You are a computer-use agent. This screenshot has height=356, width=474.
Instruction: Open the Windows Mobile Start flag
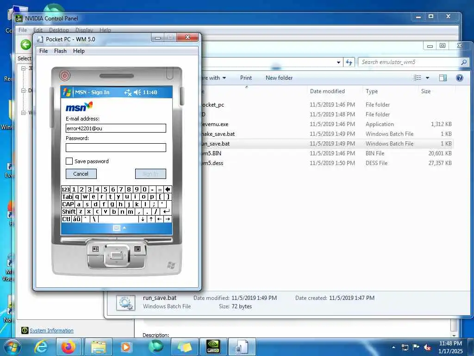pos(67,92)
